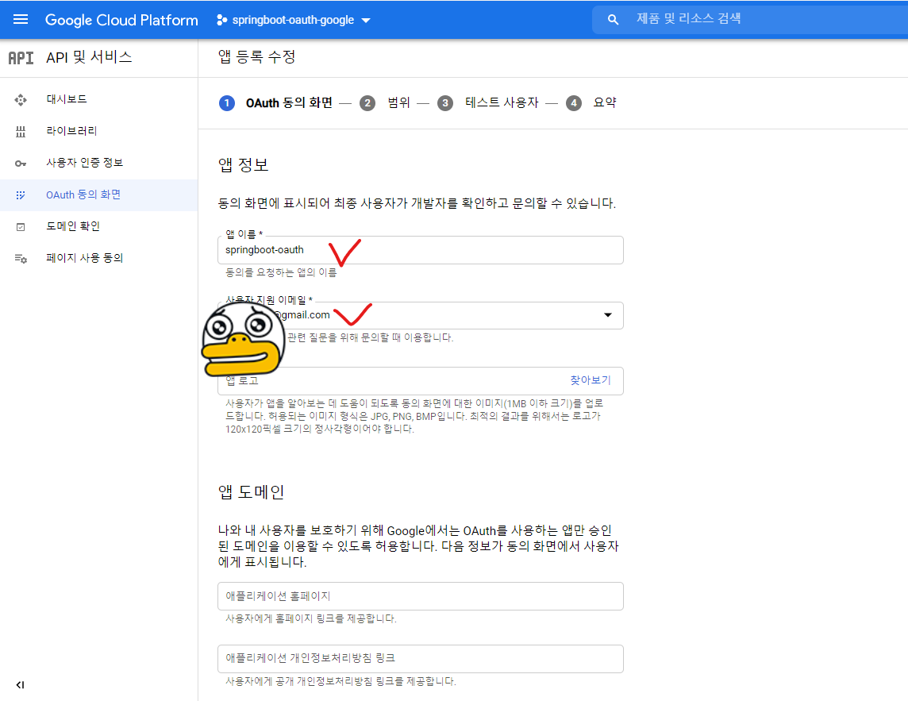Screen dimensions: 908x701
Task: Click the Google Cloud Platform logo
Action: [121, 20]
